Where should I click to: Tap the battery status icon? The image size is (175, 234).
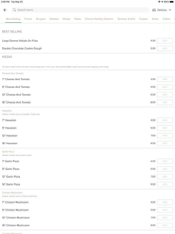172,2
